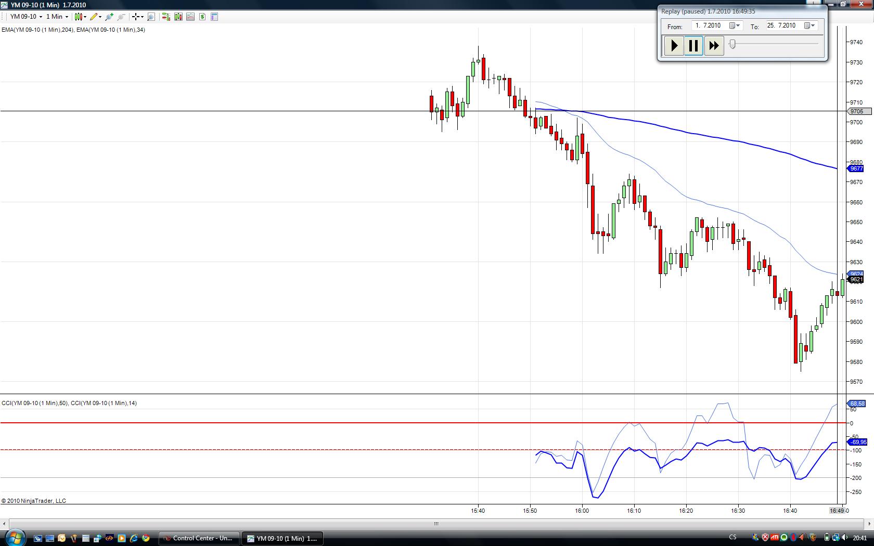Open the From date calendar dropdown

point(735,25)
